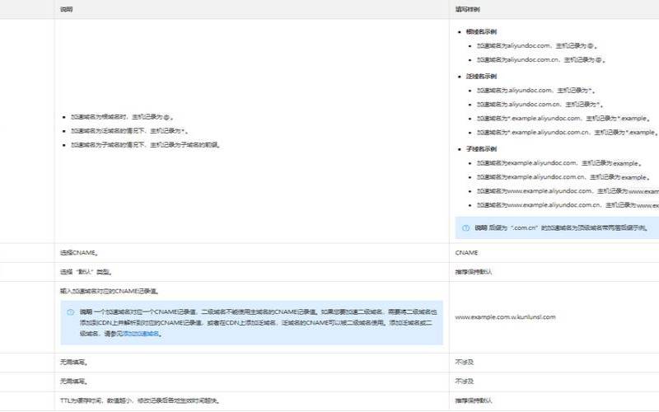Click the aliyundoc.com example with host record @
Screen dimensions: 659x412
click(537, 45)
